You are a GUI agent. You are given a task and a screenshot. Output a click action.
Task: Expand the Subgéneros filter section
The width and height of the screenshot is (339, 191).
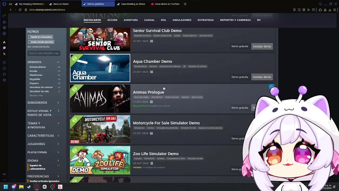pos(44,103)
